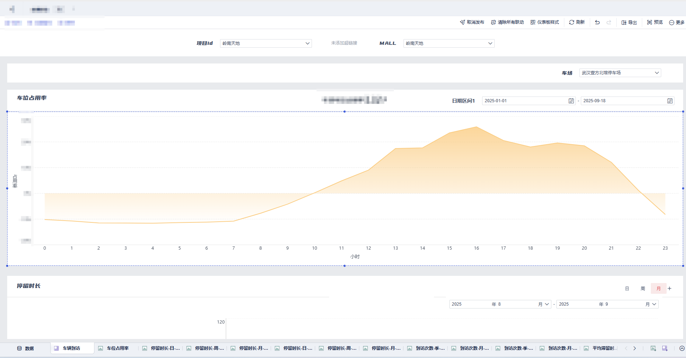Click the add new chart sheet icon
Viewport: 686px width, 358px height.
tap(653, 348)
